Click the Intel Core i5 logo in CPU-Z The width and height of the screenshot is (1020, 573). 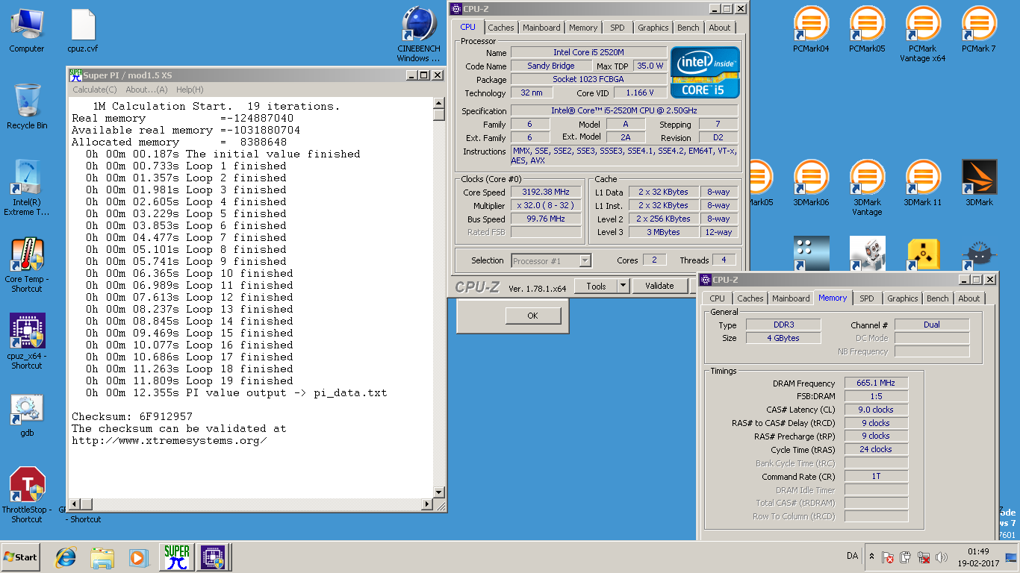click(705, 72)
